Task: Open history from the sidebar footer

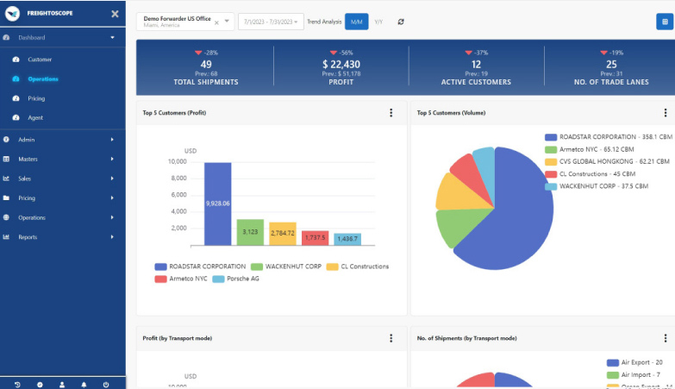Action: [17, 385]
